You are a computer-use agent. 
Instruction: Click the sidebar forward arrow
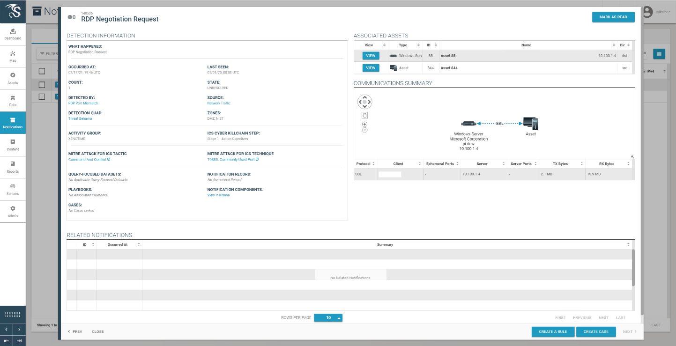(19, 330)
